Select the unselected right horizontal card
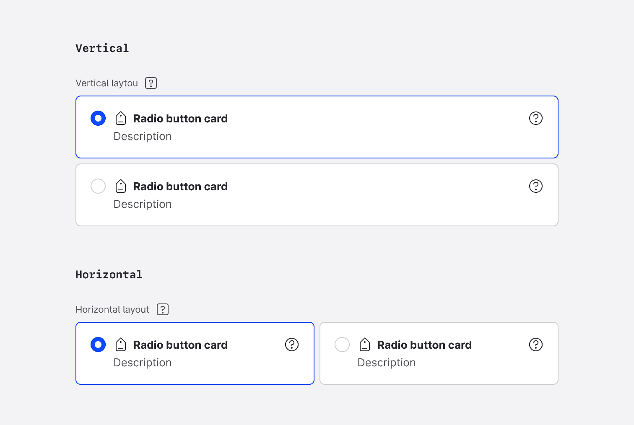 [439, 353]
